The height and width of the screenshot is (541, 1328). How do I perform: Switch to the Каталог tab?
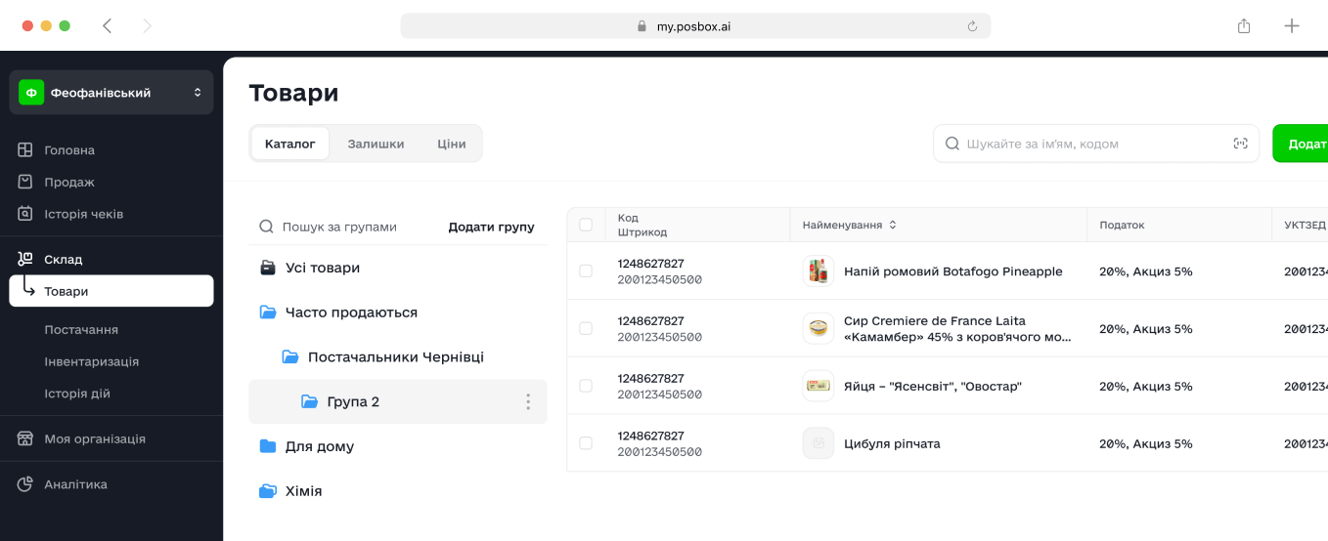click(289, 144)
